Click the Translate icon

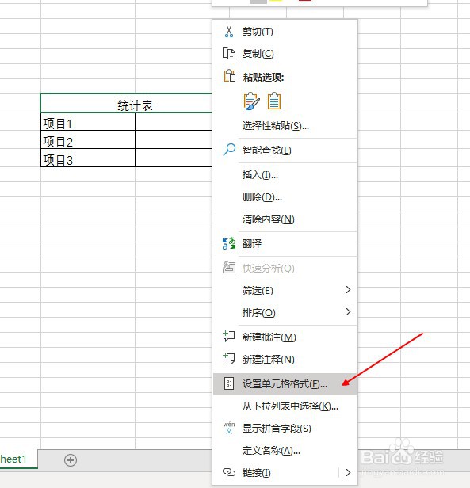pyautogui.click(x=229, y=243)
